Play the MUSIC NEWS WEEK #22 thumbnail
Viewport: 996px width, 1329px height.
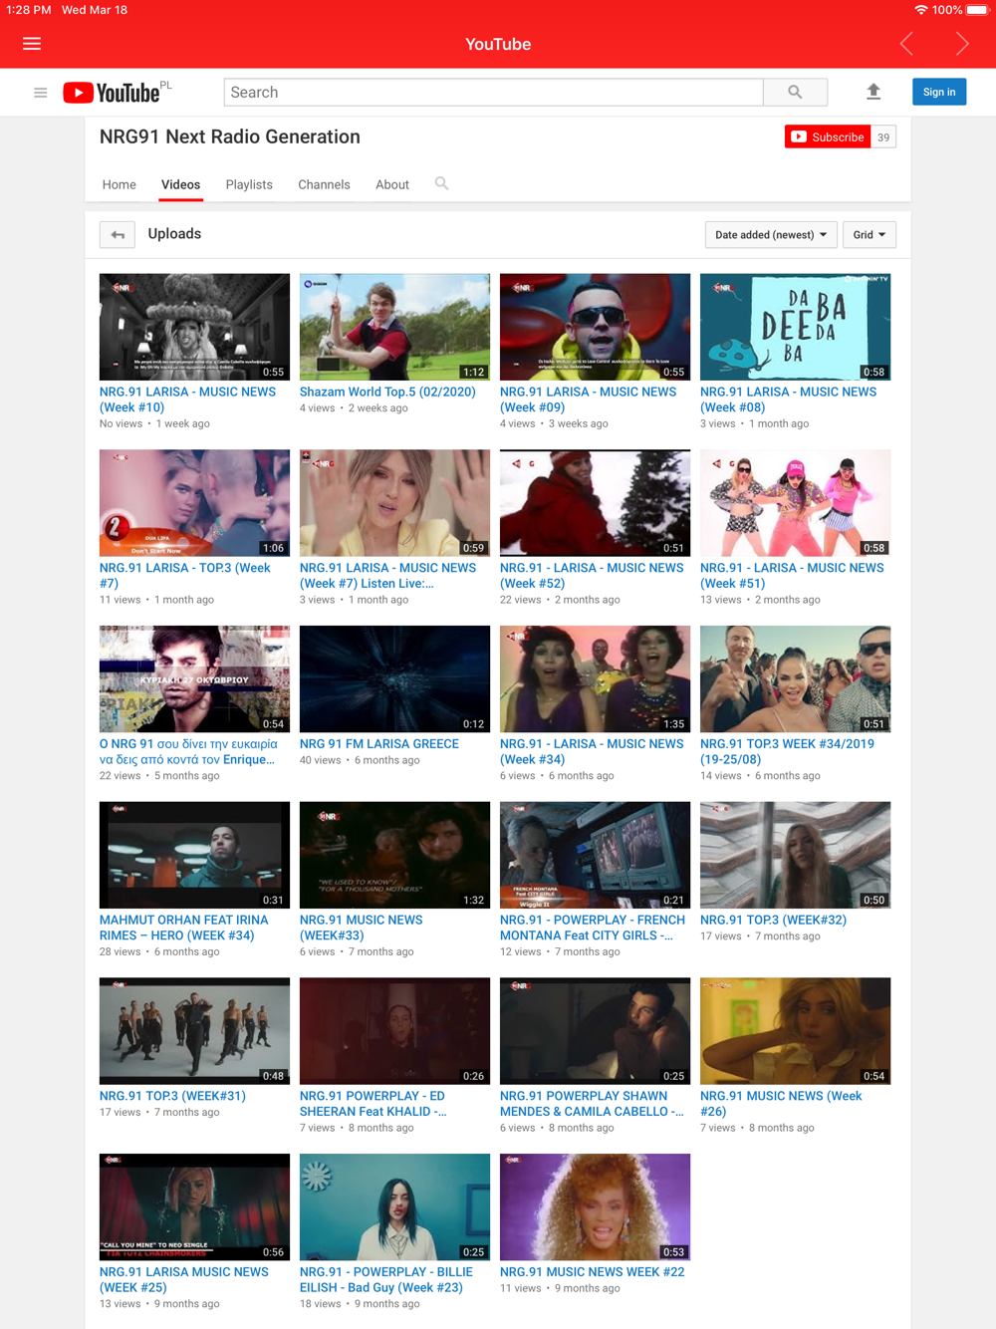[595, 1207]
